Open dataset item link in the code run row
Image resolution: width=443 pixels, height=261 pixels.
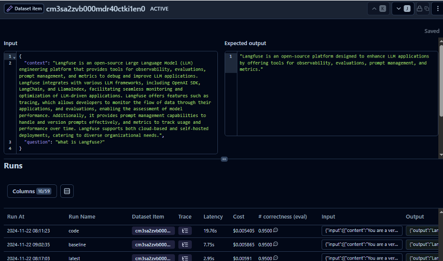(153, 230)
